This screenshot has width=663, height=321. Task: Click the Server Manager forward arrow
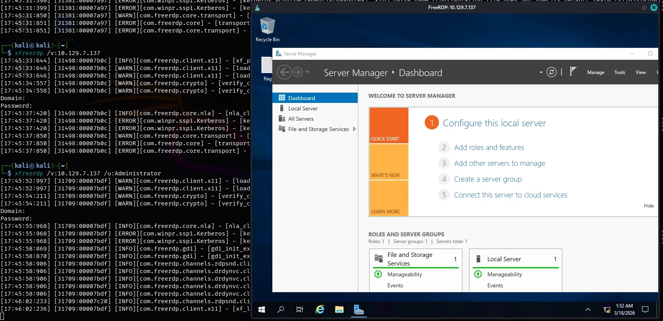pos(298,72)
